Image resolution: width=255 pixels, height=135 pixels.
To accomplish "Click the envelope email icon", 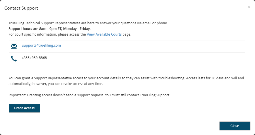I will 14,46.
